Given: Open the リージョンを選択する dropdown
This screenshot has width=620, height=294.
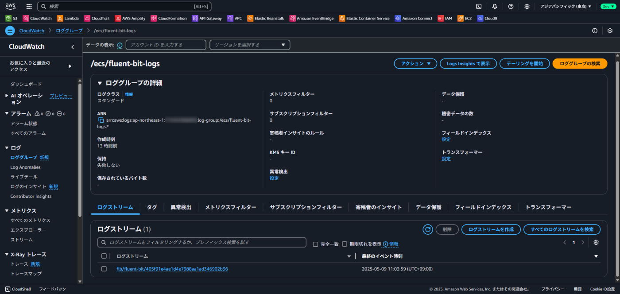Looking at the screenshot, I should 249,45.
